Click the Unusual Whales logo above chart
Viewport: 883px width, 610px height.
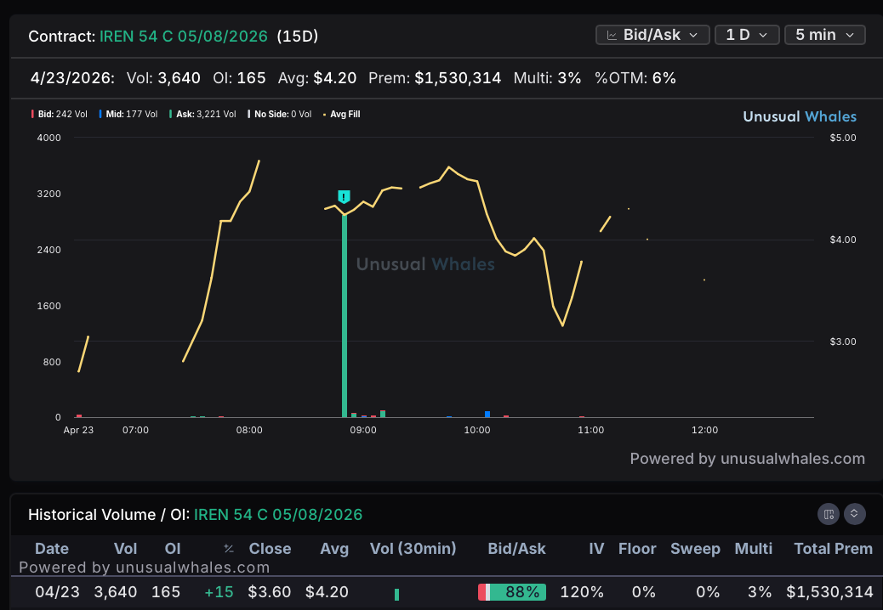[x=800, y=116]
